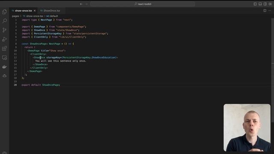Open the Run and Debug view
This screenshot has width=274, height=154.
point(4,39)
